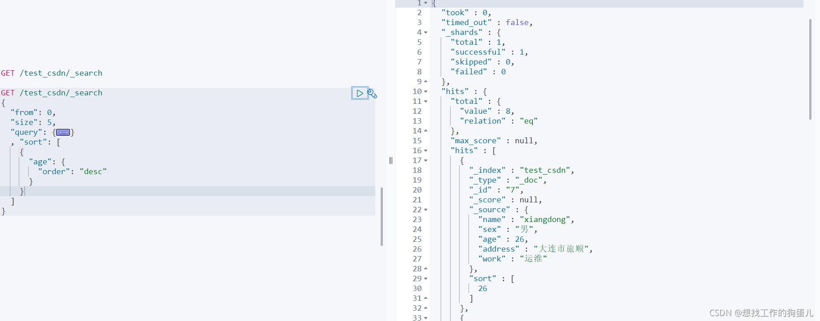This screenshot has width=820, height=321.
Task: Click the fold end arrow on line 14
Action: pyautogui.click(x=426, y=131)
